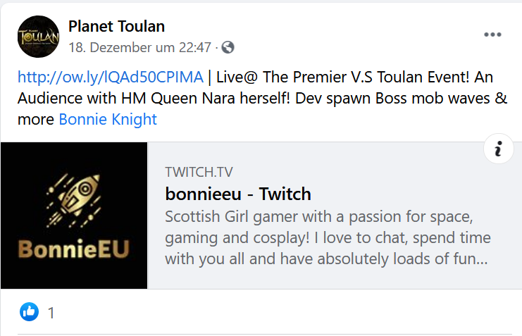This screenshot has height=336, width=522.
Task: Show who reacted via the count 1
Action: (51, 312)
